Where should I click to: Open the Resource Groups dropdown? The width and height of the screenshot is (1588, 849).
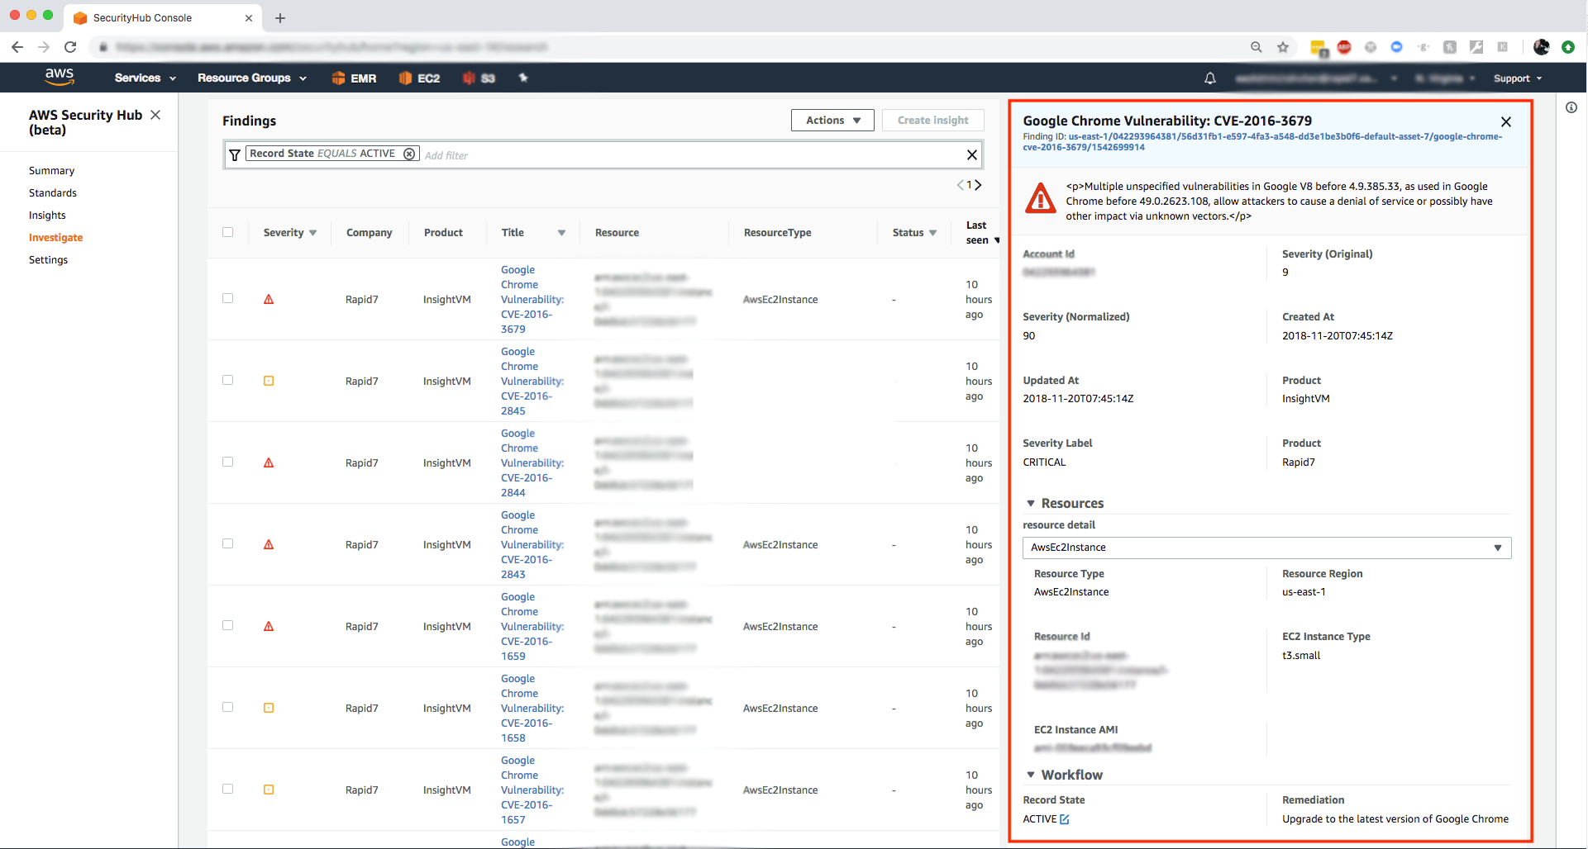(252, 78)
